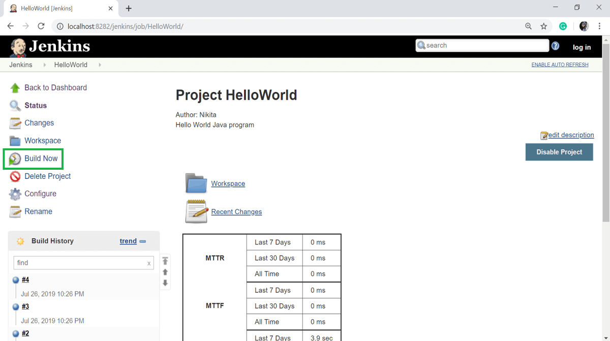Click the Changes notepad icon in sidebar
The height and width of the screenshot is (341, 610).
point(15,123)
